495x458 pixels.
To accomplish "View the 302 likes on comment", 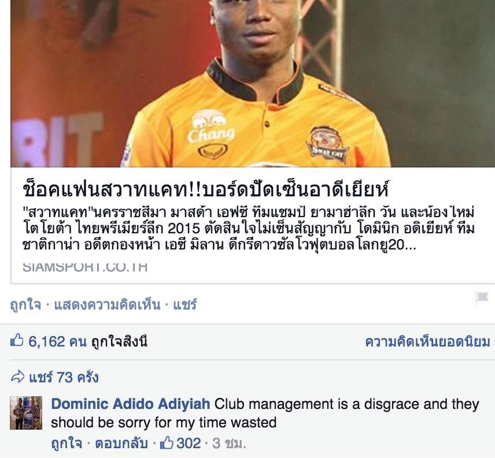I will pos(189,443).
